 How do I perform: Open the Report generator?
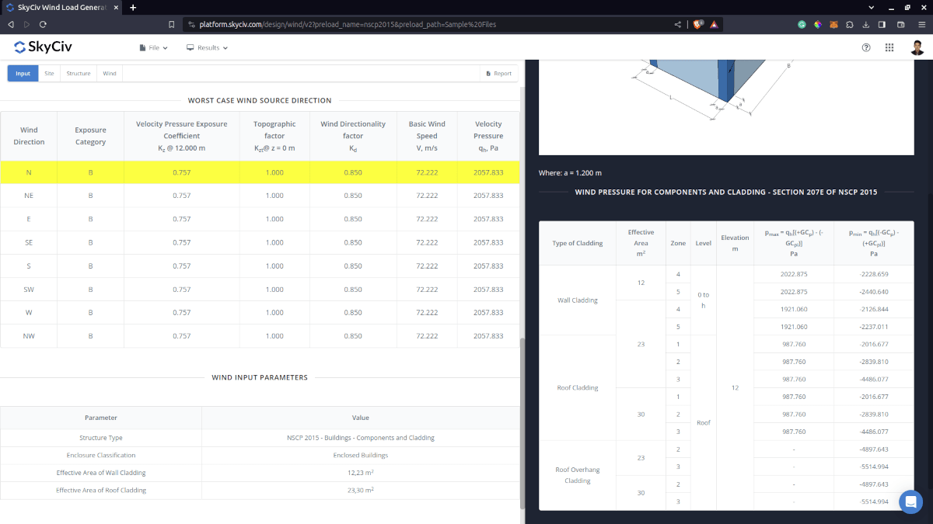coord(498,72)
